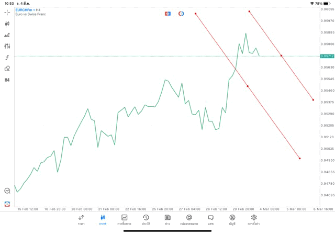Tap the red-blue circular icon on chart top
The width and height of the screenshot is (335, 234).
(181, 13)
